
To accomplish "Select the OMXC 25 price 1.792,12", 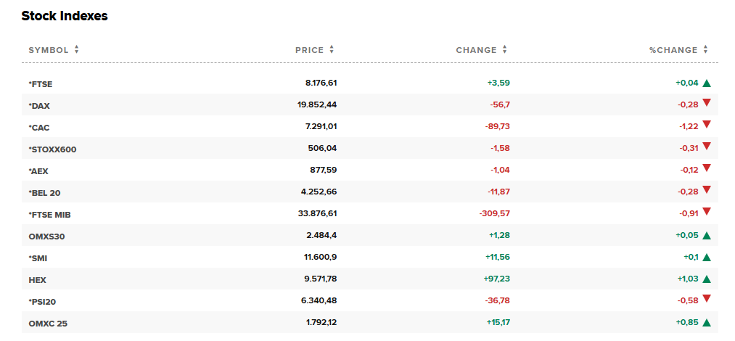I will pos(321,323).
